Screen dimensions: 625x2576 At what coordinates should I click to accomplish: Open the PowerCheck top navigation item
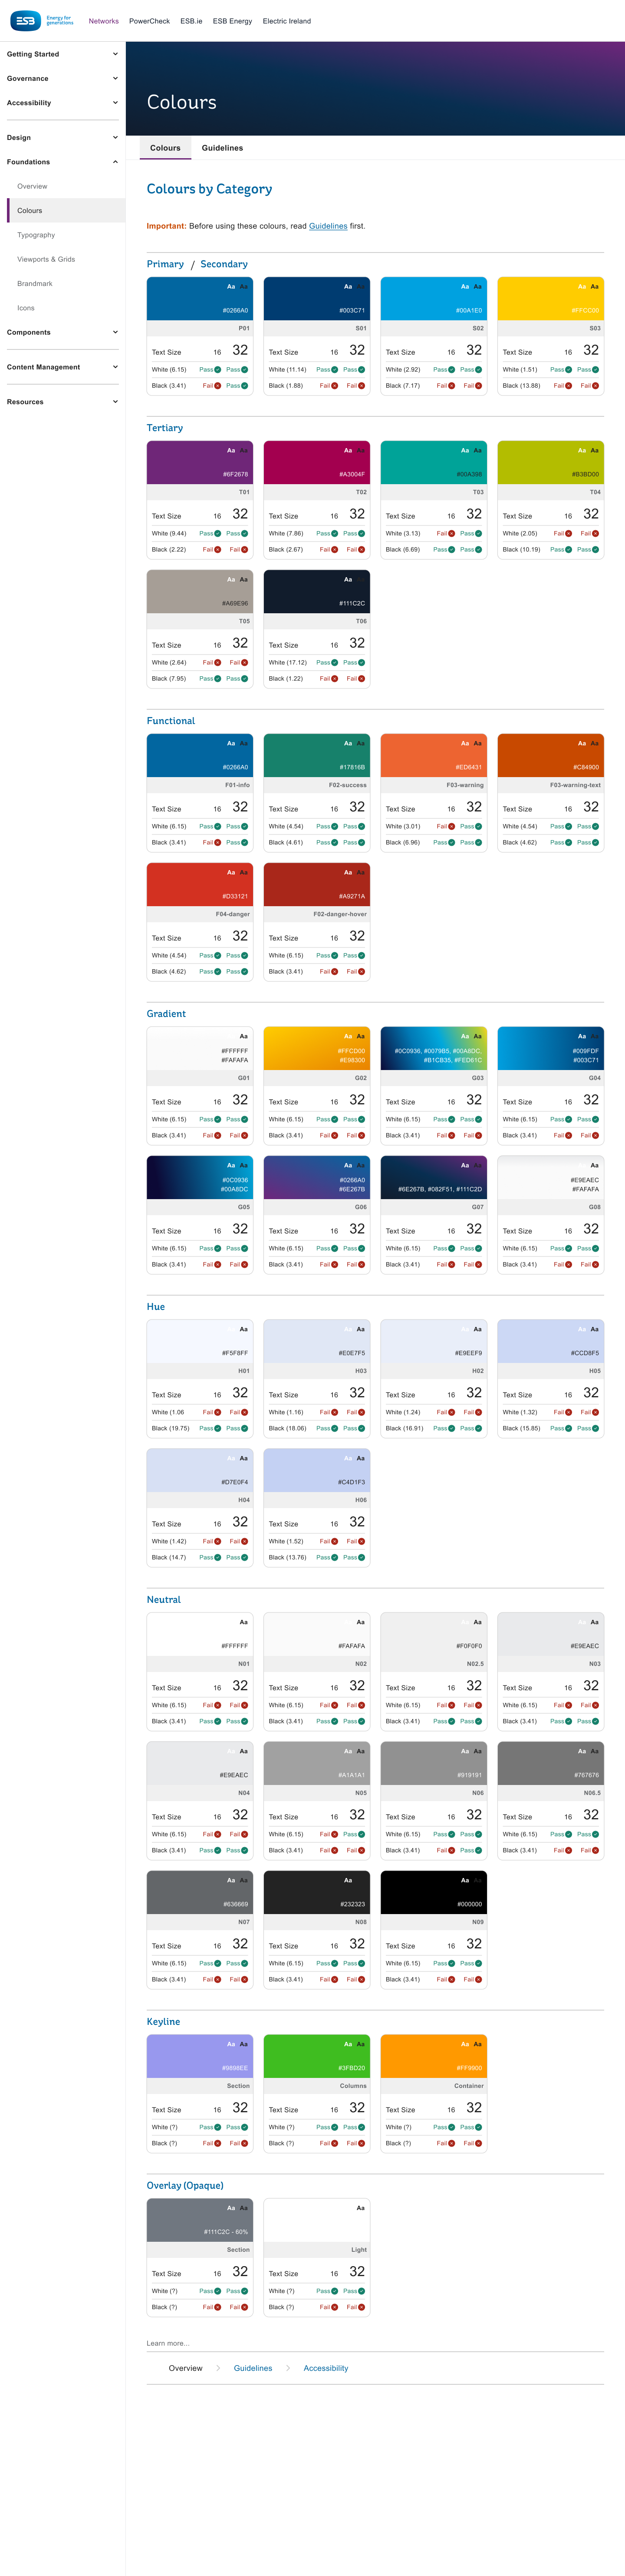pyautogui.click(x=150, y=21)
